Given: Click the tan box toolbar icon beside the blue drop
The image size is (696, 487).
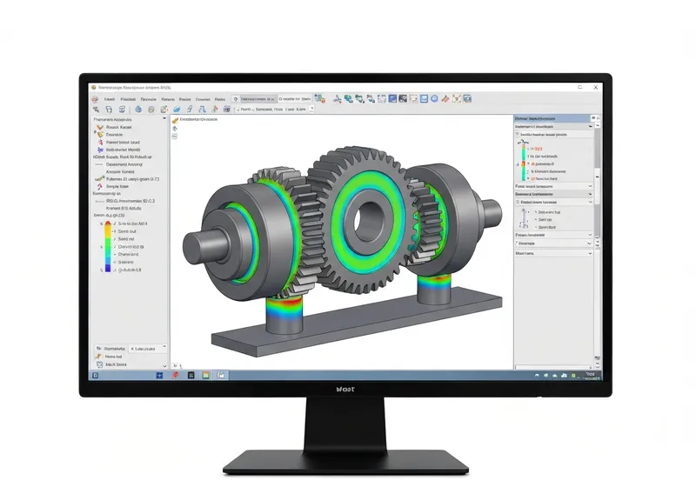Looking at the screenshot, I should pos(151,109).
